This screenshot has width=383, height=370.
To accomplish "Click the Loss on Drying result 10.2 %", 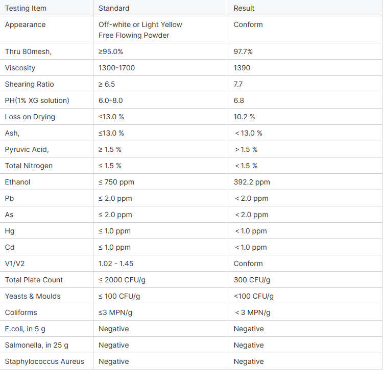I will tap(244, 117).
